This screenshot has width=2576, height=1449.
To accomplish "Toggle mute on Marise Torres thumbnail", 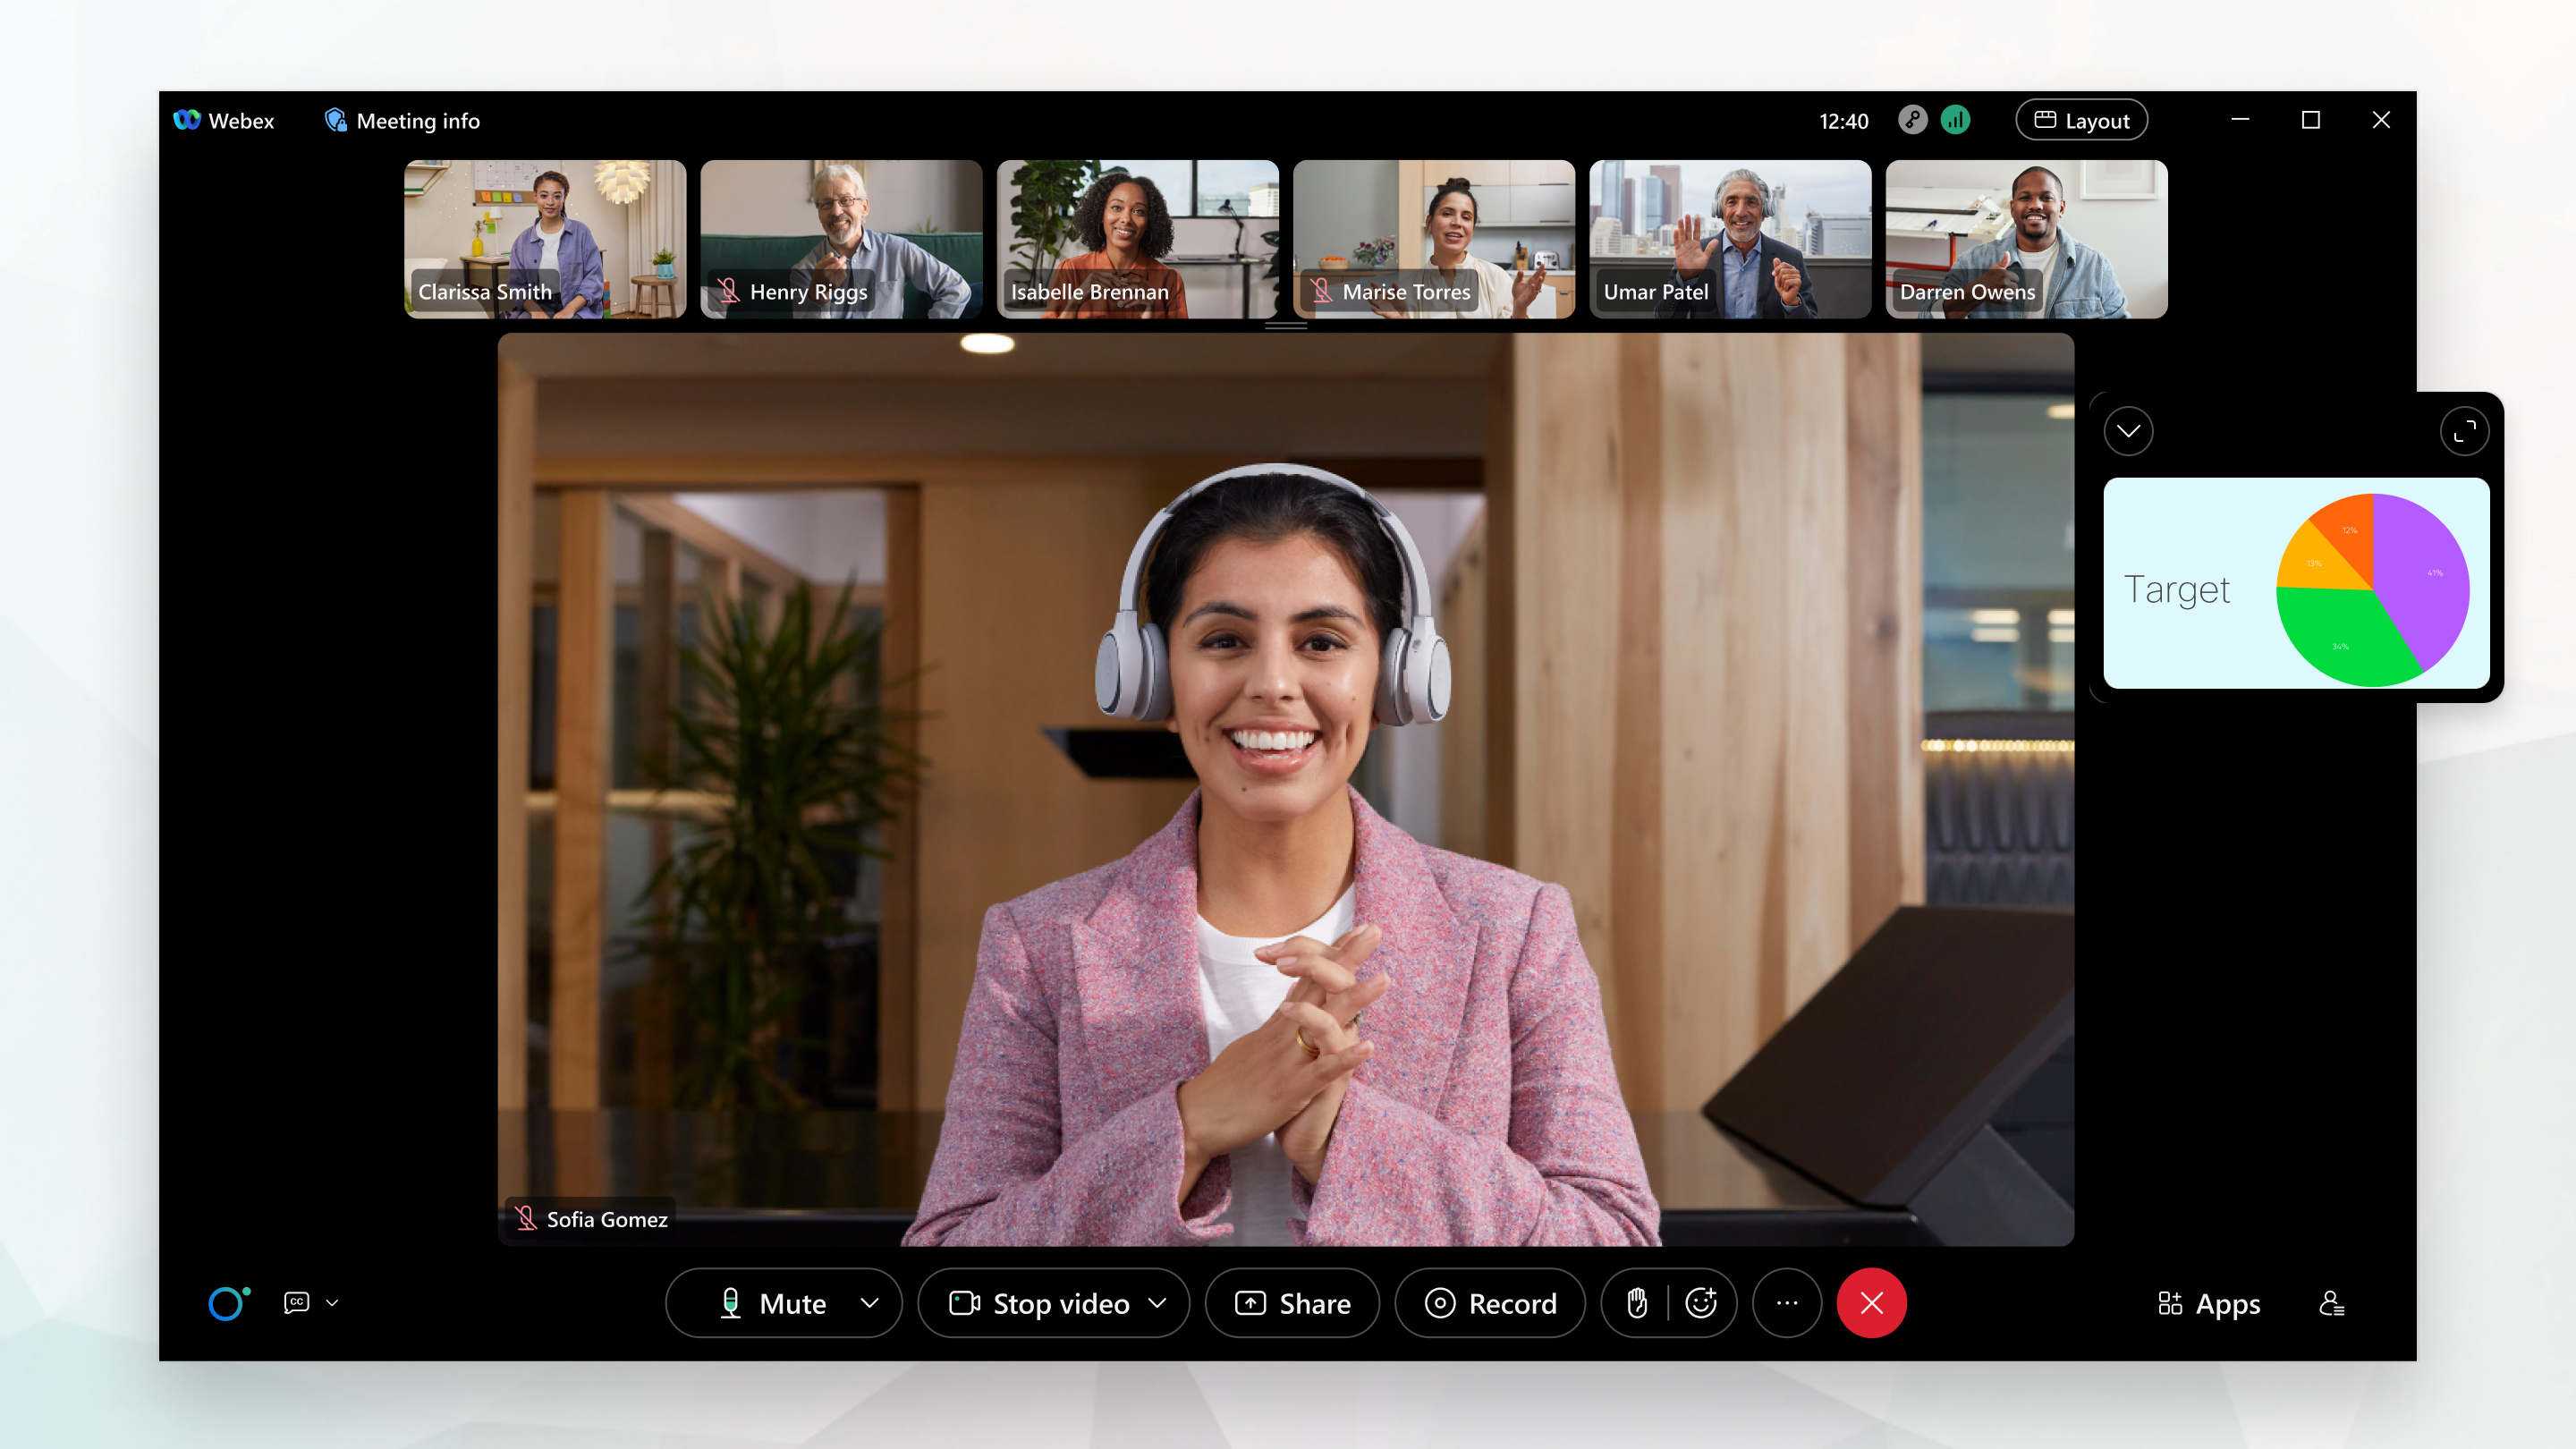I will click(x=1322, y=292).
